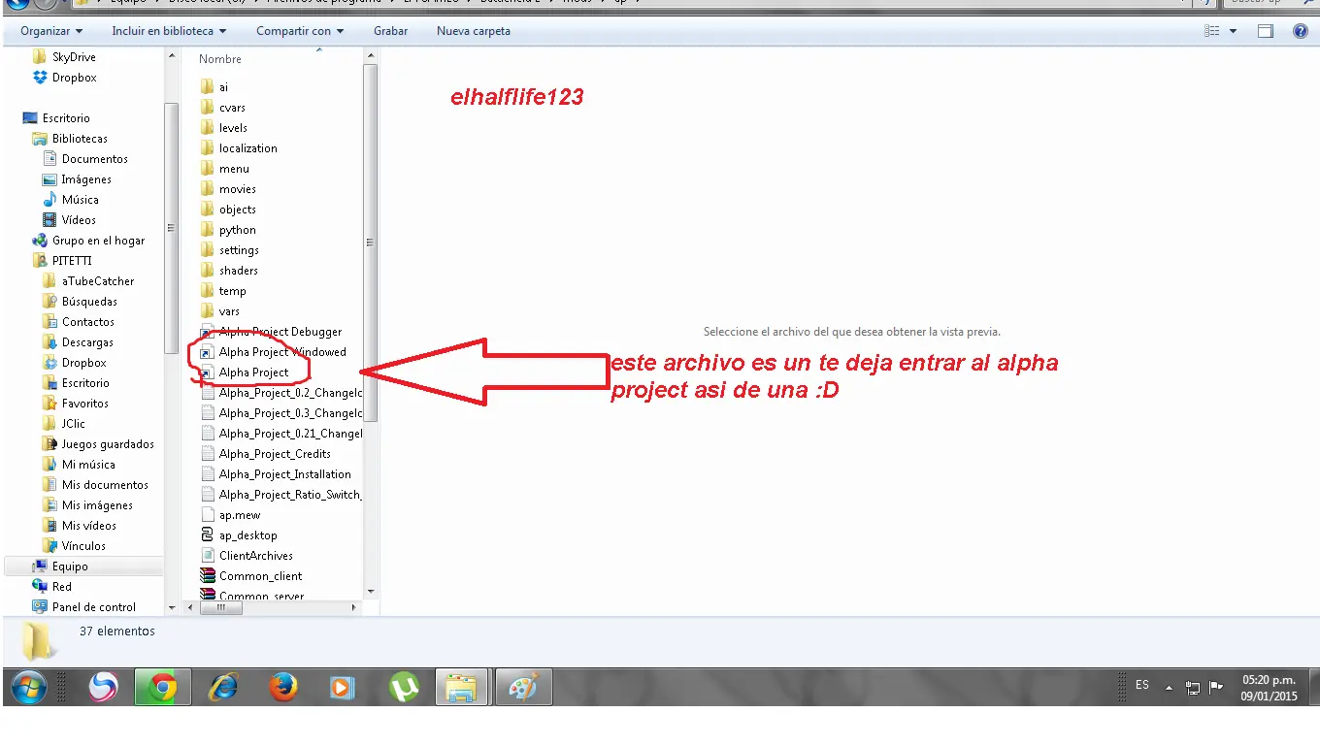This screenshot has width=1320, height=745.
Task: Select Grupo en el hogar
Action: coord(98,241)
